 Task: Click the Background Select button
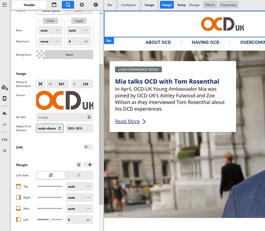coord(69,55)
